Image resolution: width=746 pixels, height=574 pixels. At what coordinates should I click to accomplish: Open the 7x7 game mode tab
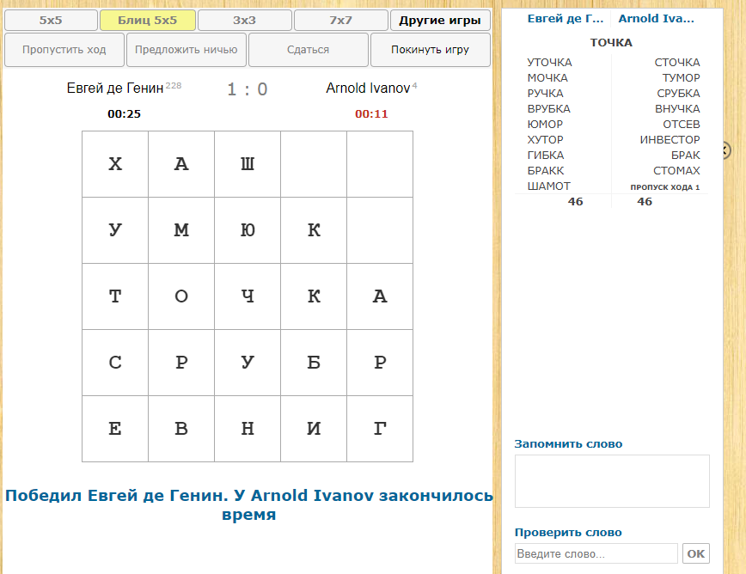pos(340,21)
